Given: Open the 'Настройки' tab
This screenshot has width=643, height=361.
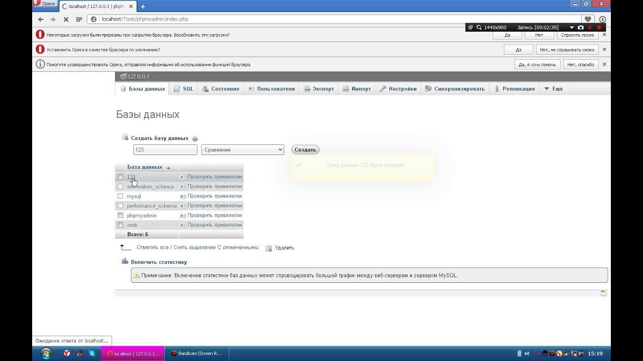Looking at the screenshot, I should coord(398,89).
